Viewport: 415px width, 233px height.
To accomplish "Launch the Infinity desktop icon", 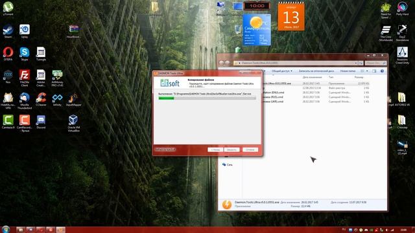I will [57, 99].
